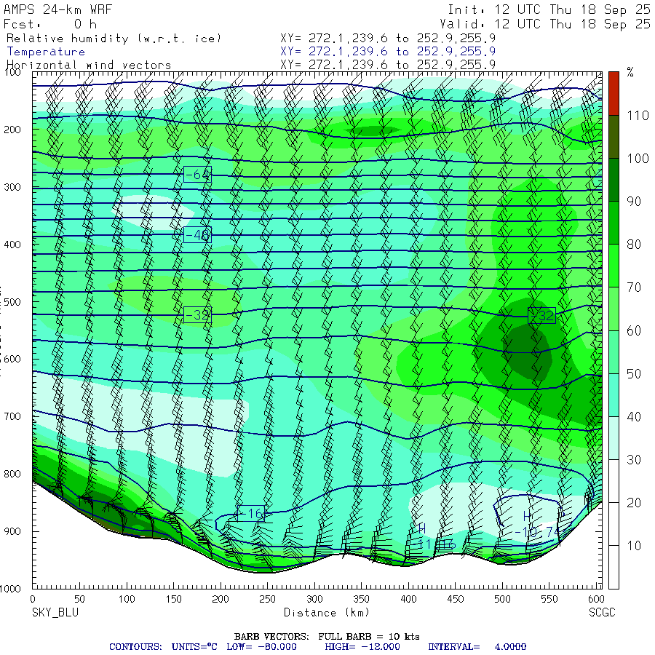
Task: Select 'Relative humidity (w.r.t. ice)' legend label
Action: [x=114, y=39]
